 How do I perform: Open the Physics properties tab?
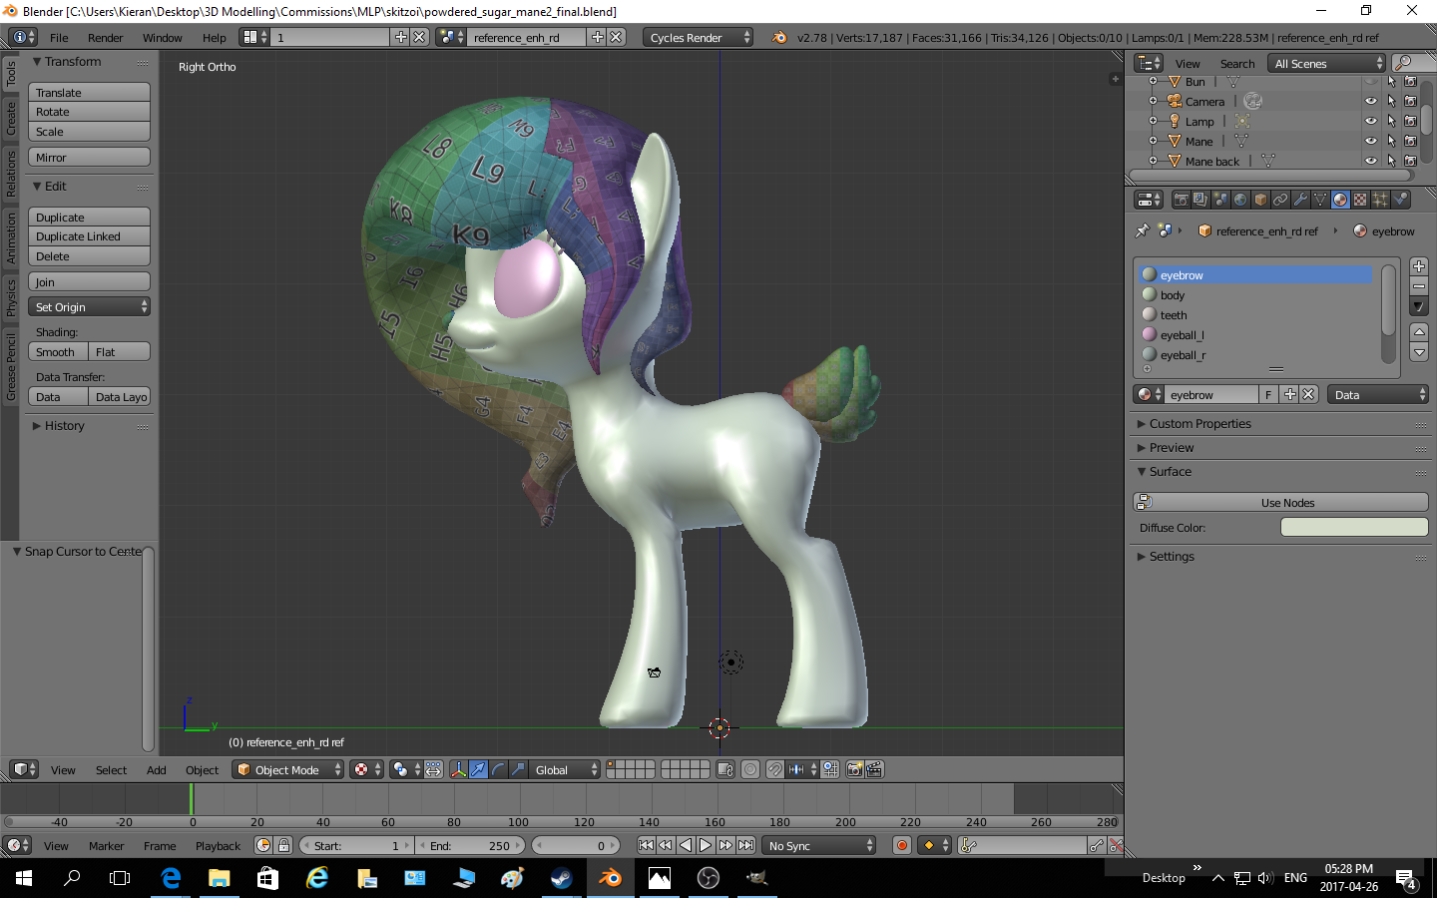pyautogui.click(x=1400, y=200)
